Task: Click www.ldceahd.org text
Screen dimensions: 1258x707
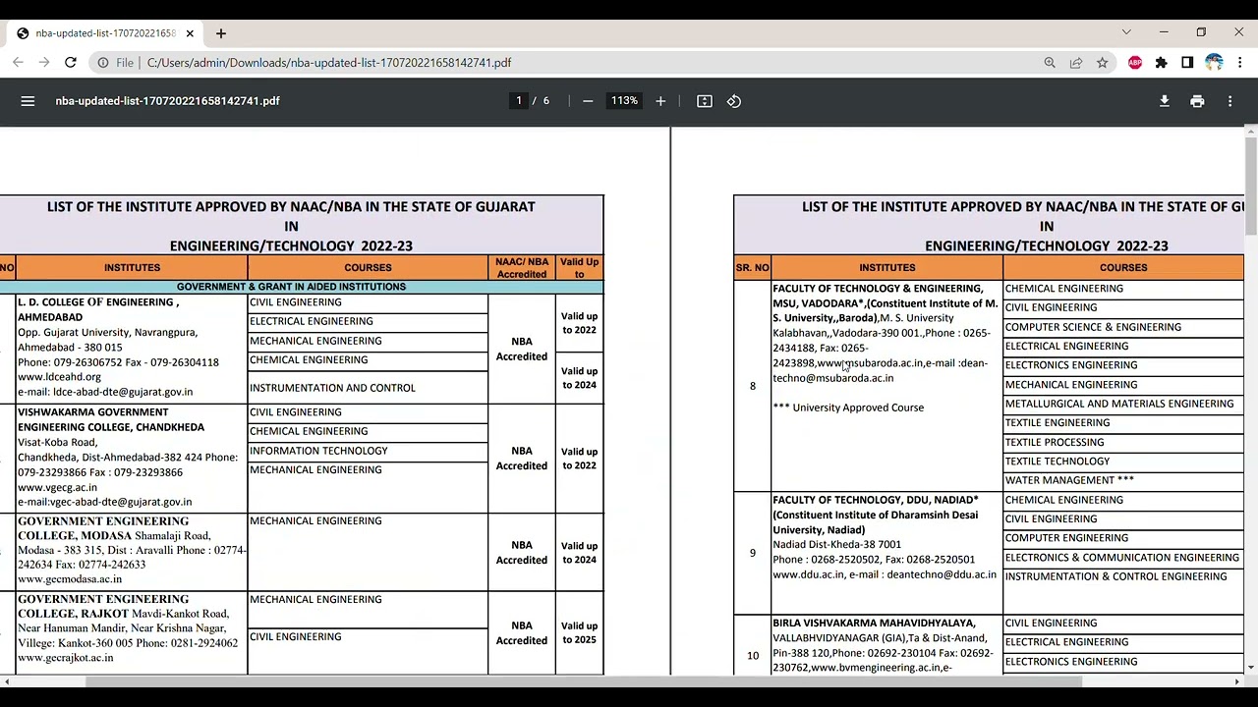Action: (x=59, y=377)
